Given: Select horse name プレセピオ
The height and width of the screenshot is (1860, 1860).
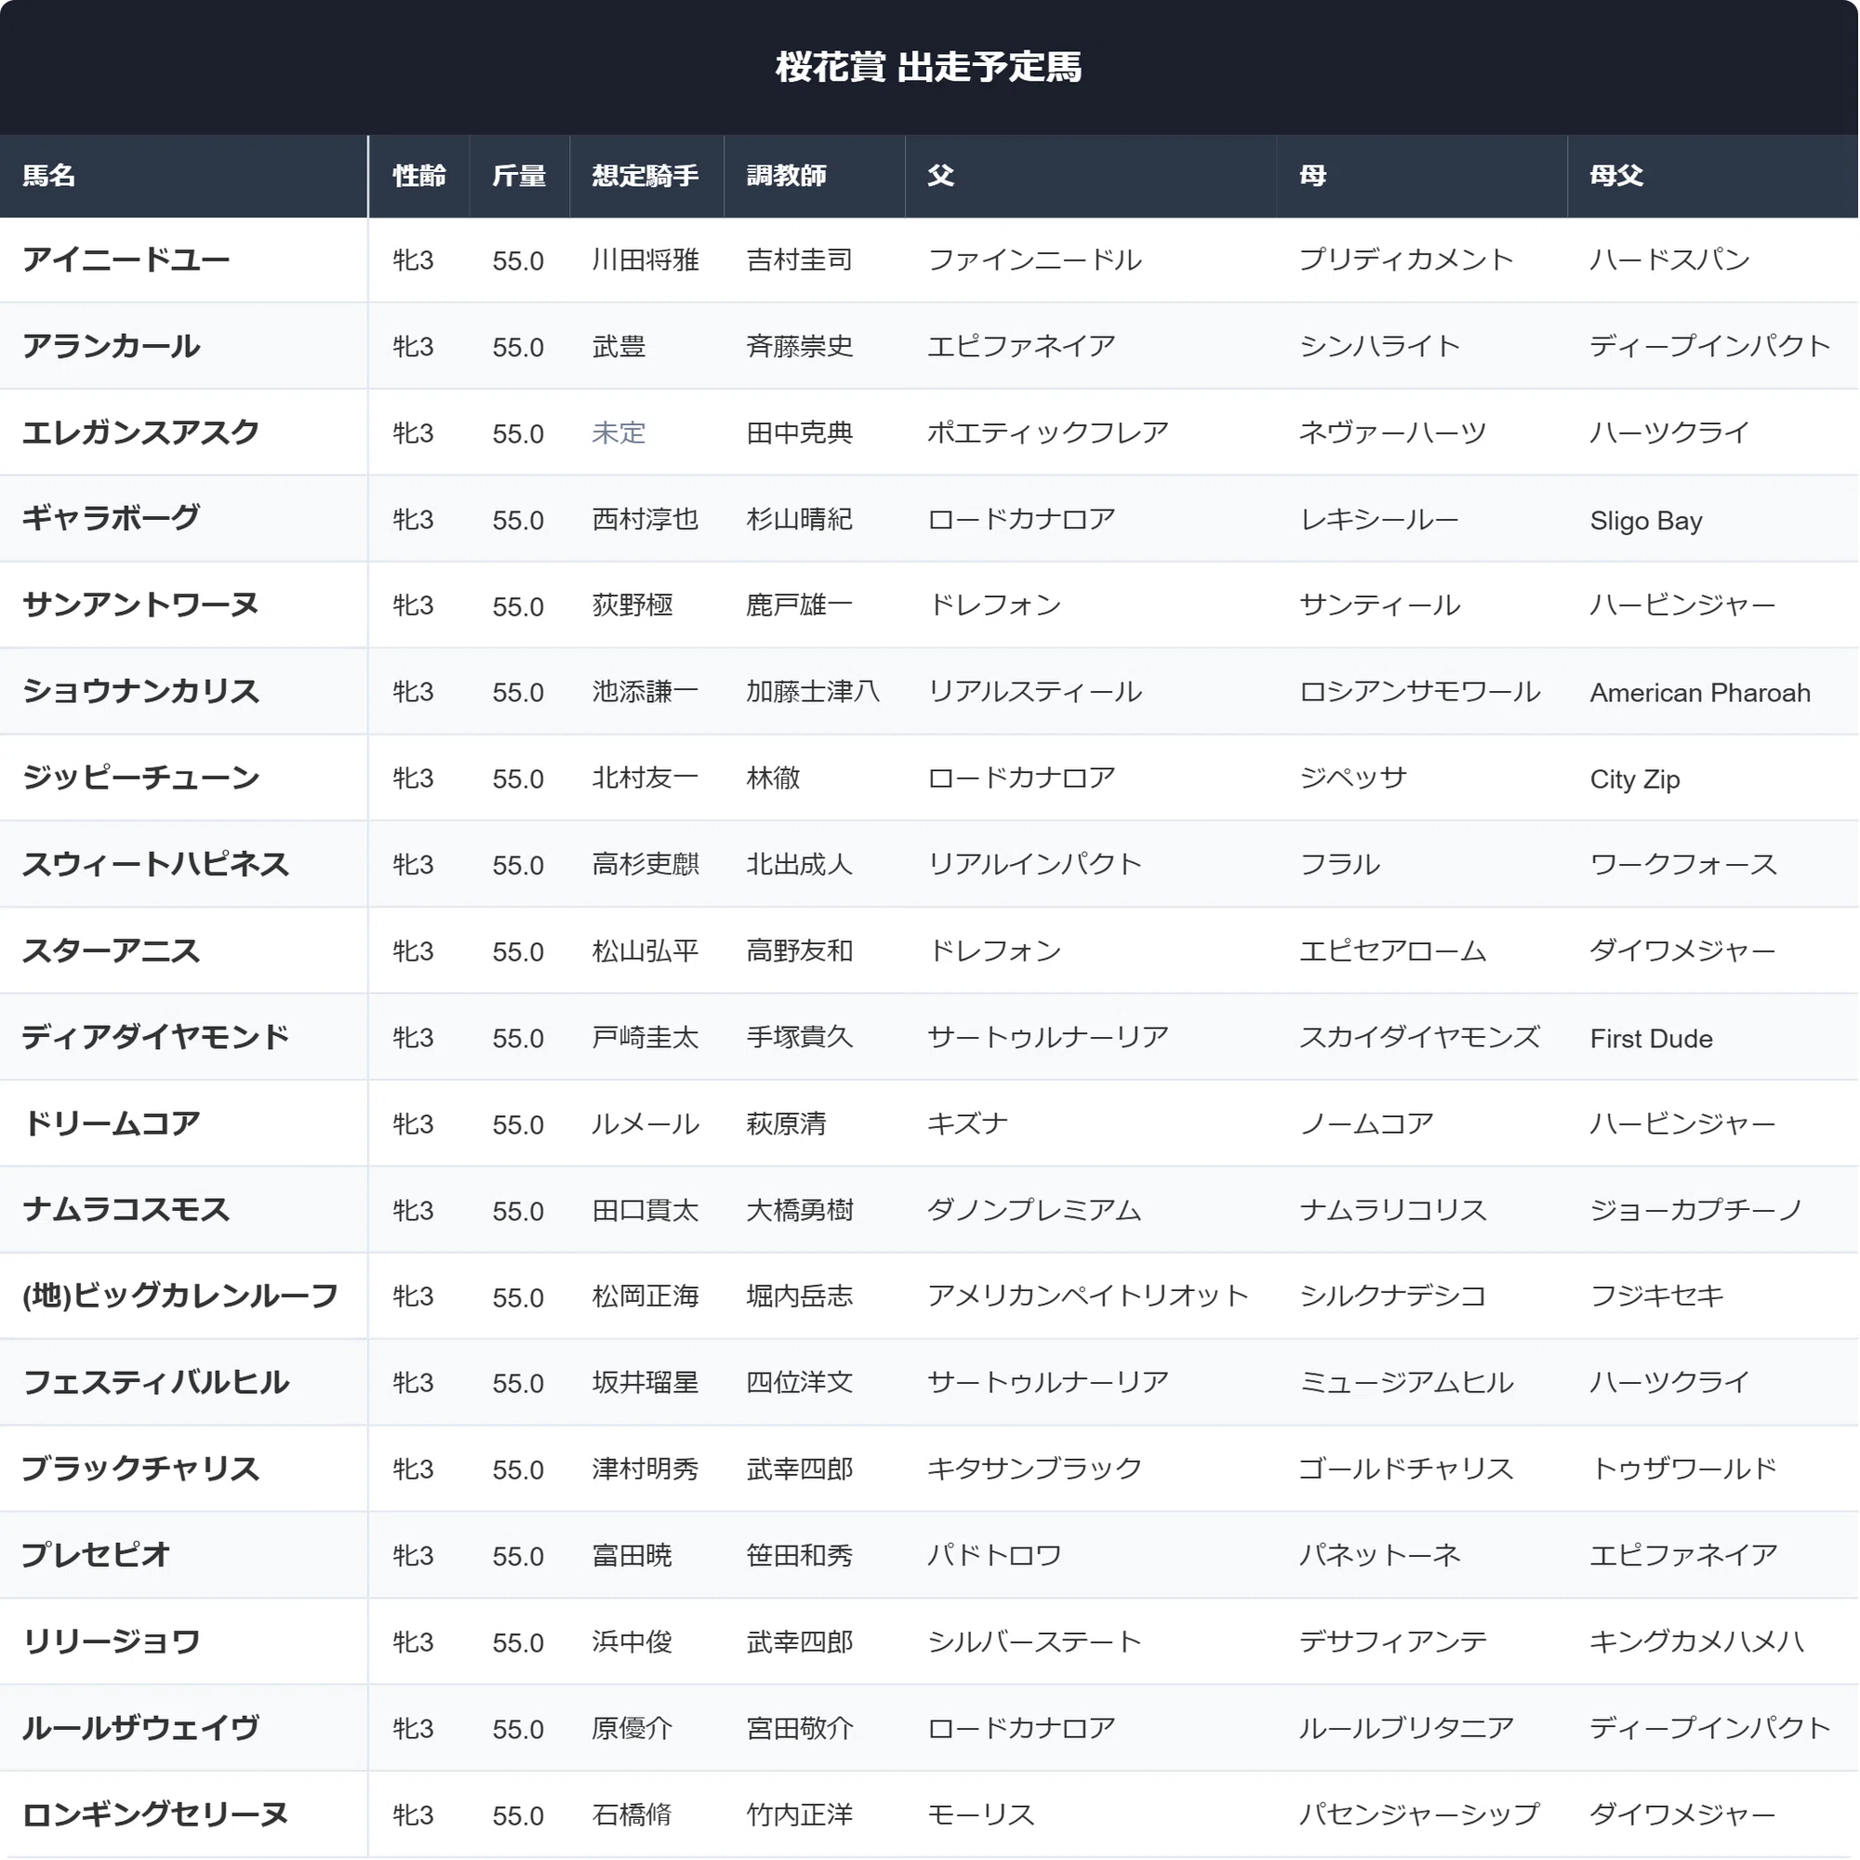Looking at the screenshot, I should click(97, 1555).
